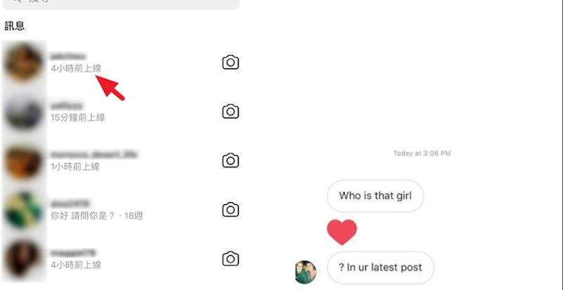This screenshot has height=290, width=563.
Task: Open camera for the 1小時前上線 conversation
Action: [x=231, y=160]
